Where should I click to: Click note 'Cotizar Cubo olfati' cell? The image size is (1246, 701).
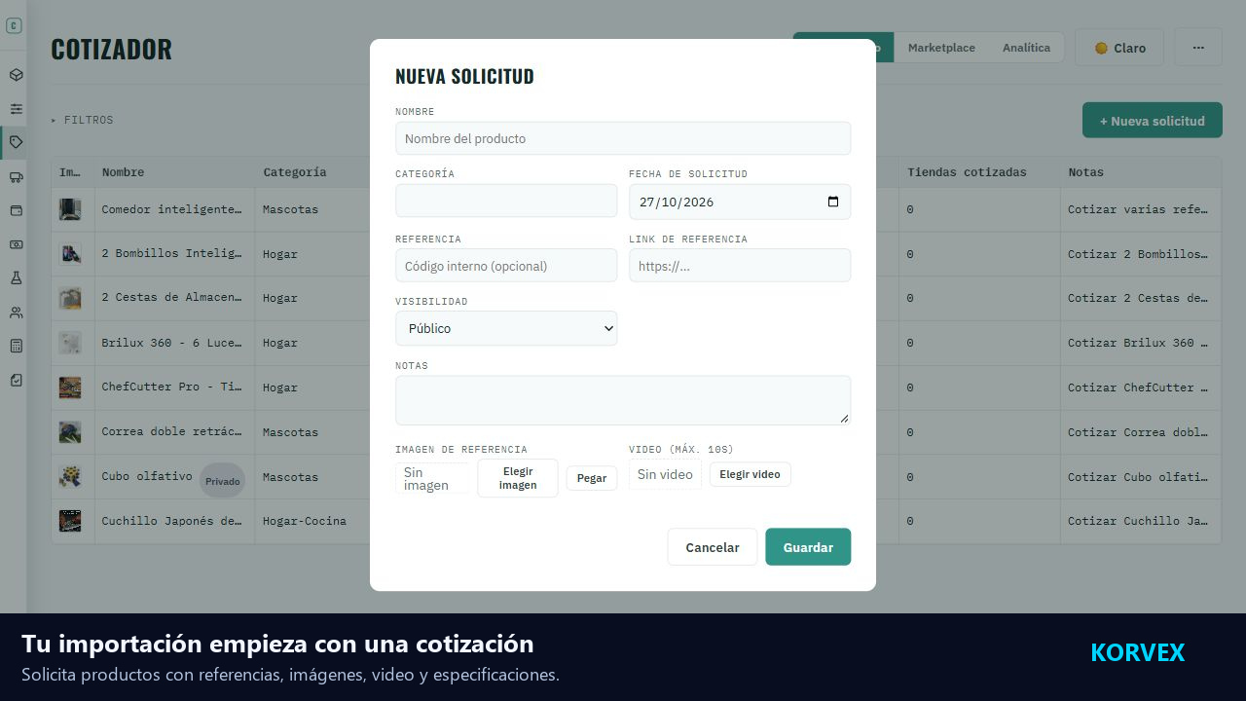pos(1138,477)
